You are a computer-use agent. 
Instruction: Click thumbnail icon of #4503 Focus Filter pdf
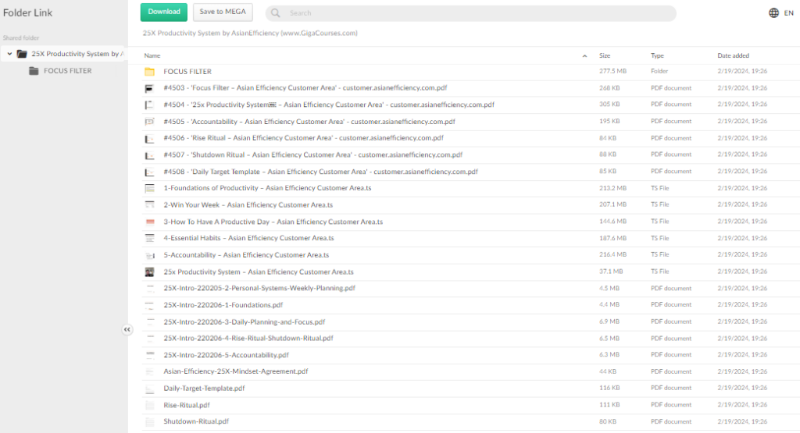pyautogui.click(x=149, y=88)
